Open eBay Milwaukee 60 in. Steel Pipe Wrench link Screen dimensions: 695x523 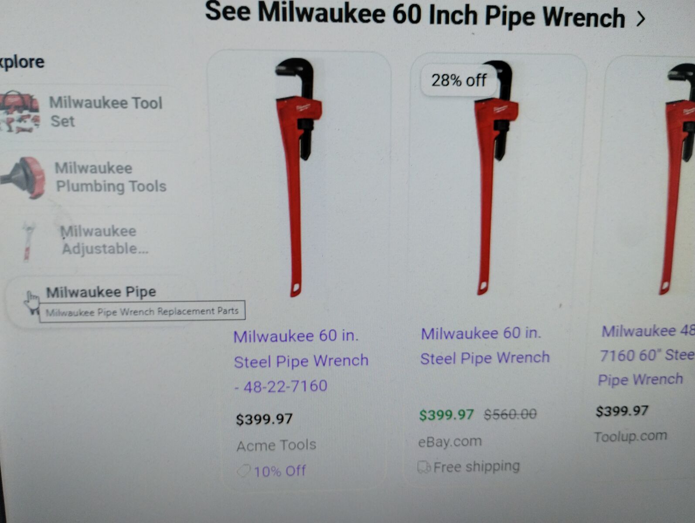485,346
